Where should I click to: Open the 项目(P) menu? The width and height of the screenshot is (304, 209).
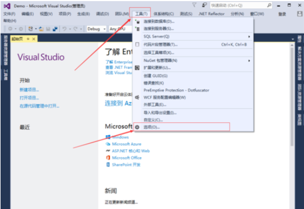65,14
